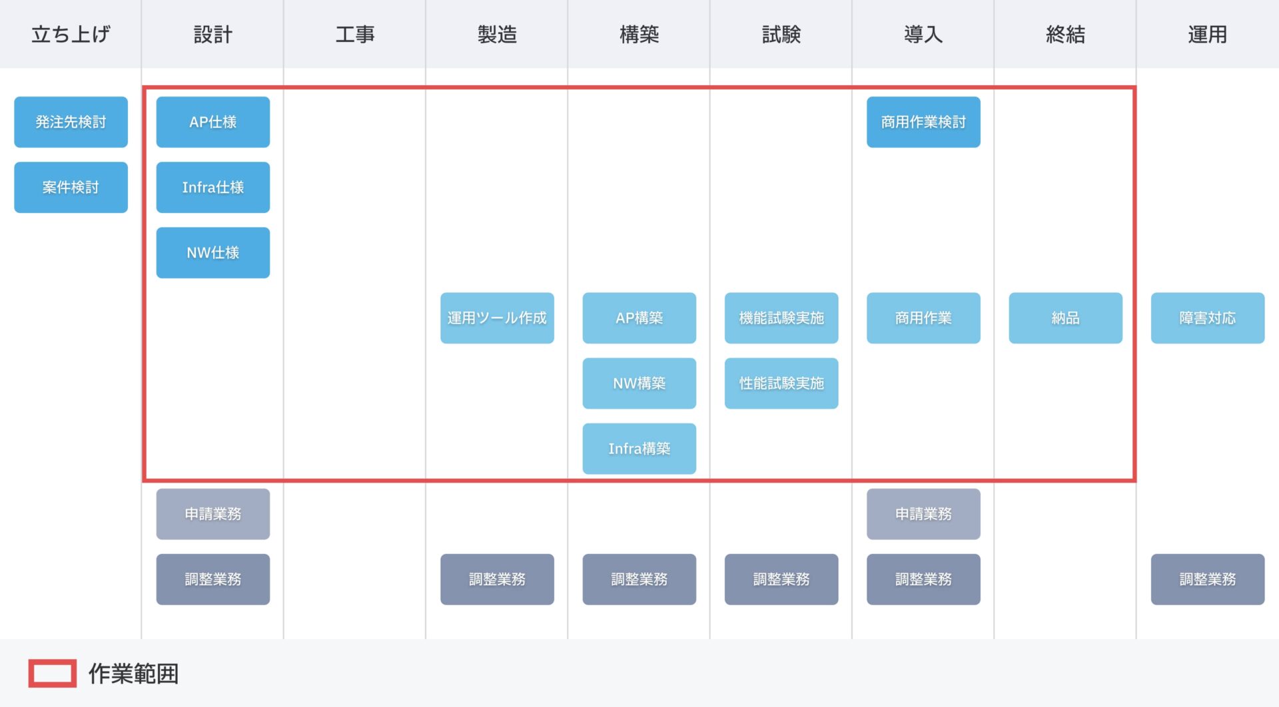Screen dimensions: 1279x707
Task: Open 申請業務 card in 設計 column
Action: tap(213, 514)
